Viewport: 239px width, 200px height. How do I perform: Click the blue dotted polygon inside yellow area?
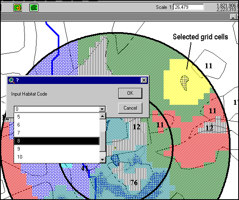tap(184, 83)
